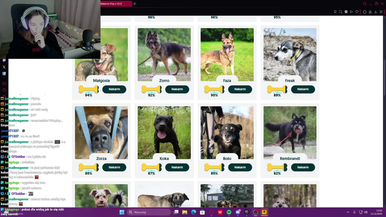
Task: Click the dog name Małgosia
Action: (x=101, y=80)
